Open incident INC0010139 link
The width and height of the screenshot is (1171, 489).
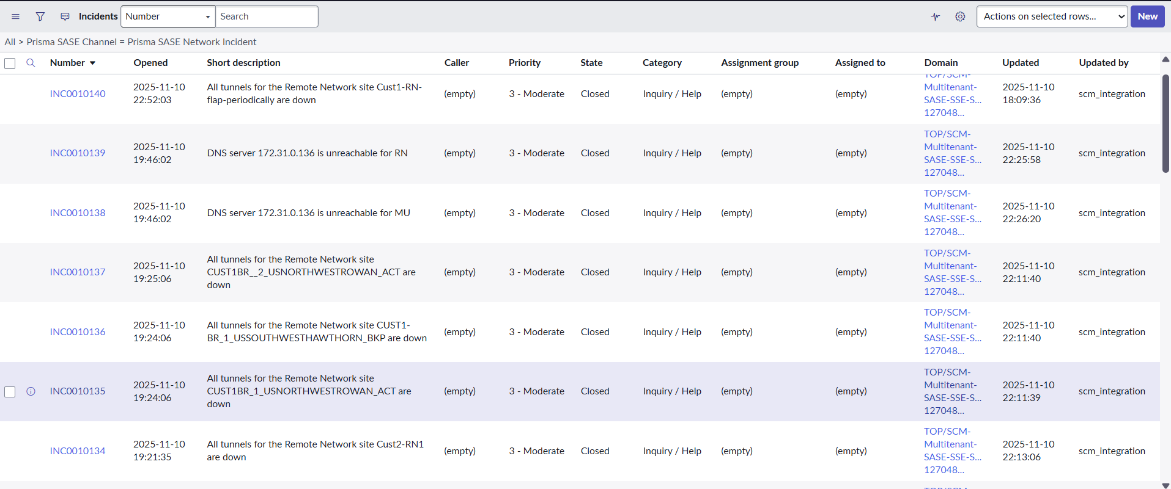78,153
